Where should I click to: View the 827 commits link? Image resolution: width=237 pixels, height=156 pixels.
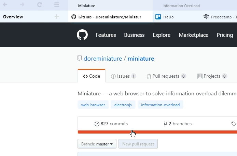click(111, 124)
